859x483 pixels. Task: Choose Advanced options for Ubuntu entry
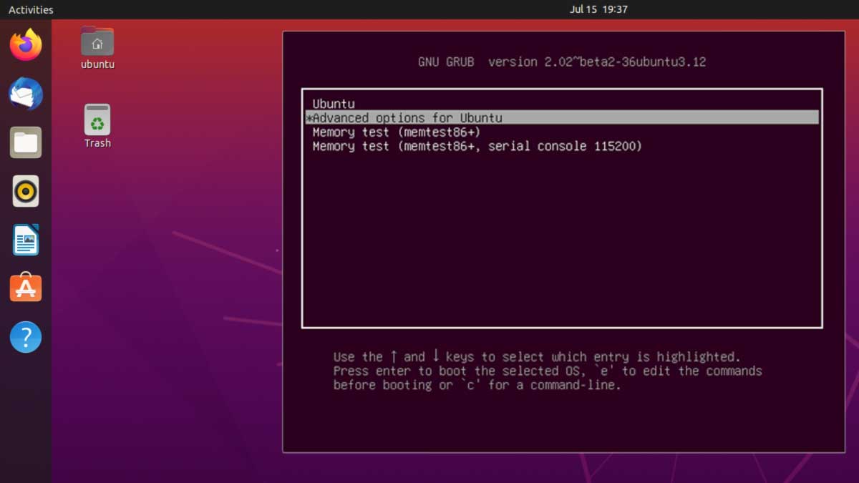click(561, 117)
